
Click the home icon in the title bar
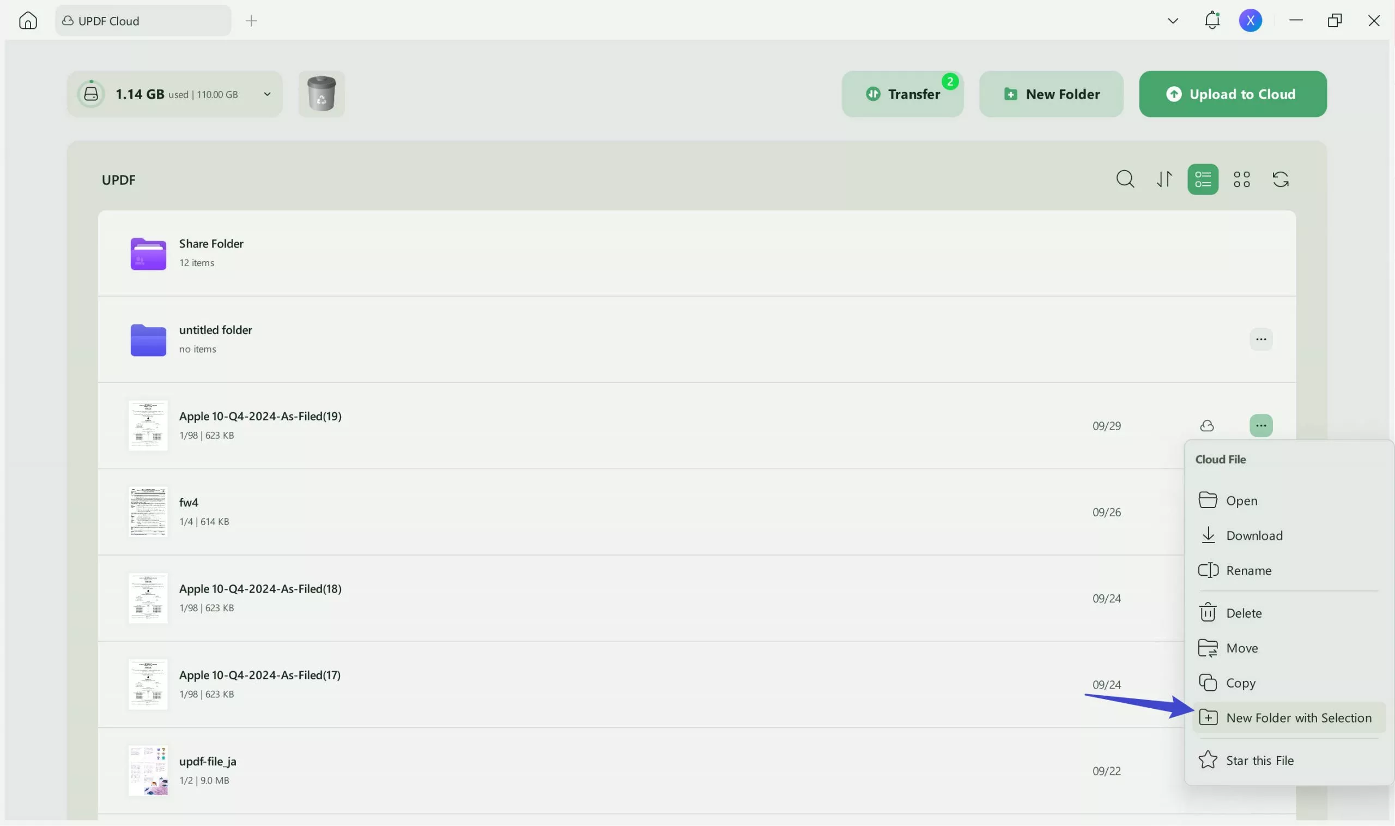[x=28, y=20]
